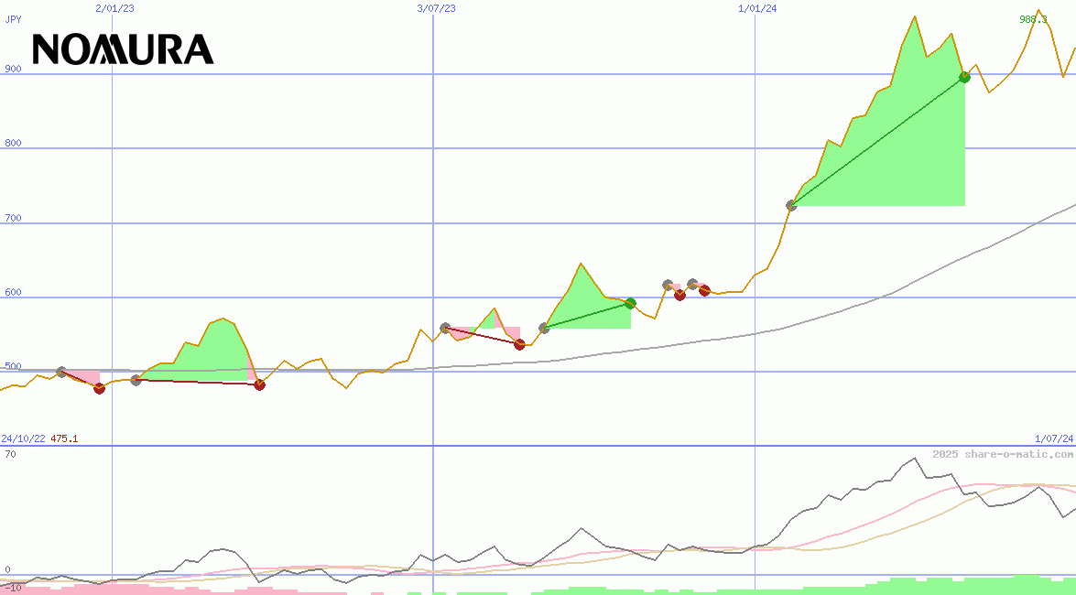This screenshot has height=595, width=1076.
Task: Select the 3/07/23 date label
Action: (436, 8)
